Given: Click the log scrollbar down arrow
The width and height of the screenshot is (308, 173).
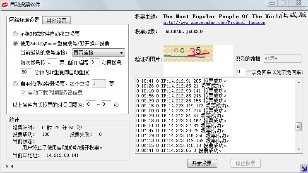Looking at the screenshot, I should [x=299, y=149].
